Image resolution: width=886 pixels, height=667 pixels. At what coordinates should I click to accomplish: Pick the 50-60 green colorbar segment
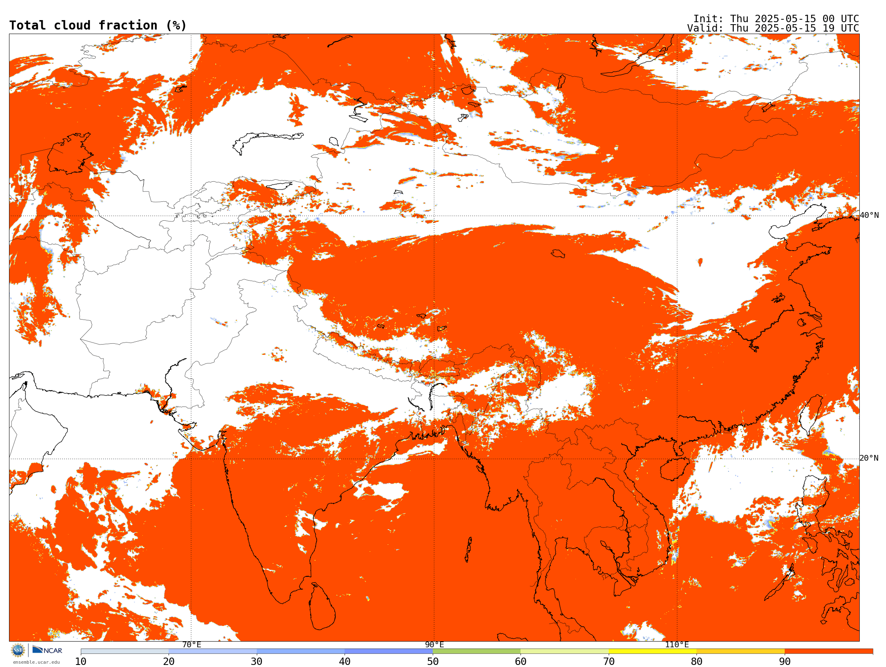click(x=477, y=651)
